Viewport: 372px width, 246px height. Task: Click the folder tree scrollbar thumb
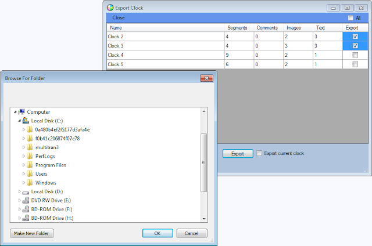204,162
